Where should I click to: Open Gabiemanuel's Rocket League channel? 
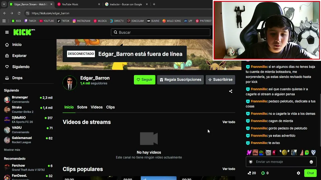point(28,140)
